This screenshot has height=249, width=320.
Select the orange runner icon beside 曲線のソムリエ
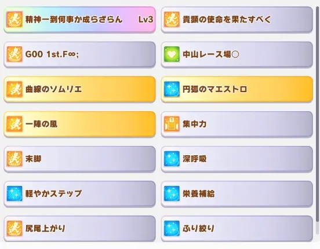14,89
